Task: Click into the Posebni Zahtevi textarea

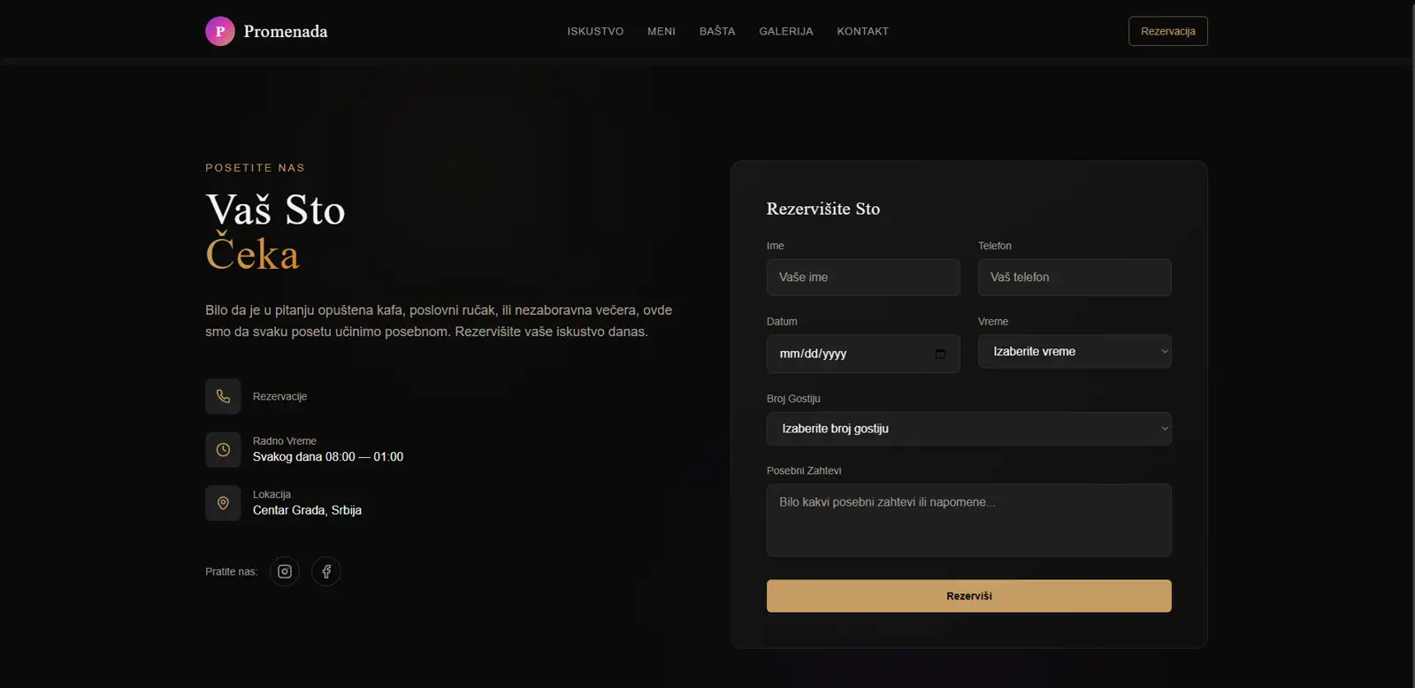Action: tap(968, 520)
